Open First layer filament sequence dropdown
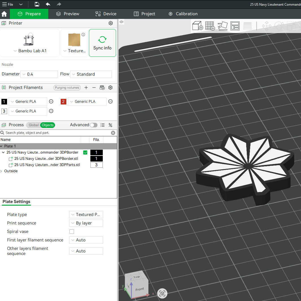The height and width of the screenshot is (301, 301). (x=86, y=240)
